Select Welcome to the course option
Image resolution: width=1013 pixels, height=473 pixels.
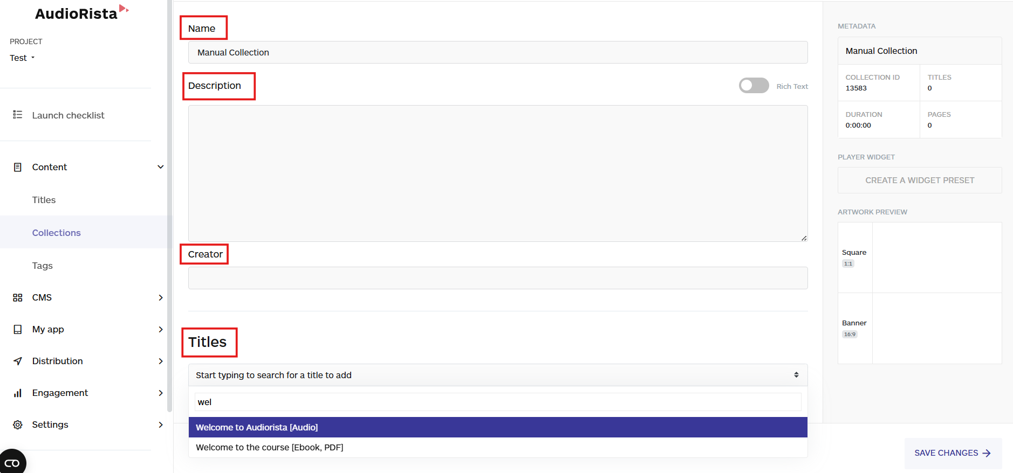[x=497, y=447]
